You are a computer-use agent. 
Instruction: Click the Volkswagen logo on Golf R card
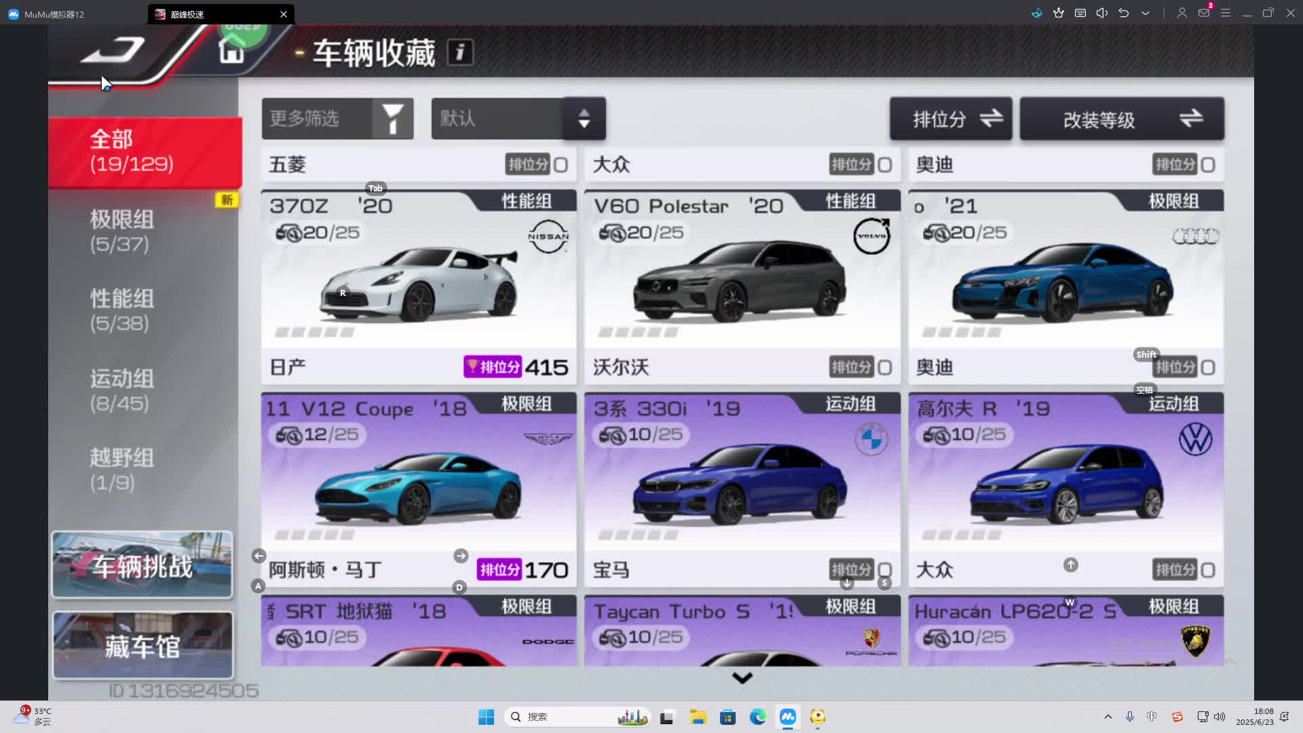click(x=1195, y=439)
